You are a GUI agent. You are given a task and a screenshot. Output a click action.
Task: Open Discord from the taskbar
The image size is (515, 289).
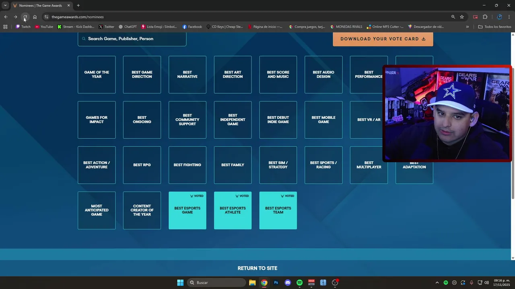[288, 283]
